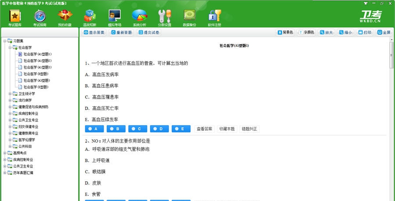Click 放大 zoom in button
395x201 pixels.
[326, 32]
